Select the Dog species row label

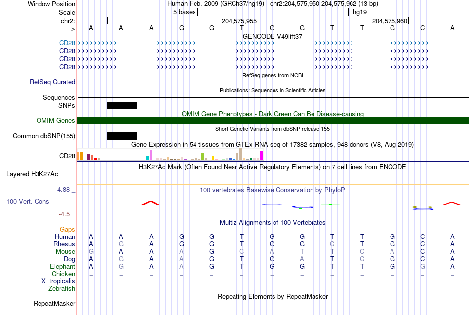coord(69,259)
